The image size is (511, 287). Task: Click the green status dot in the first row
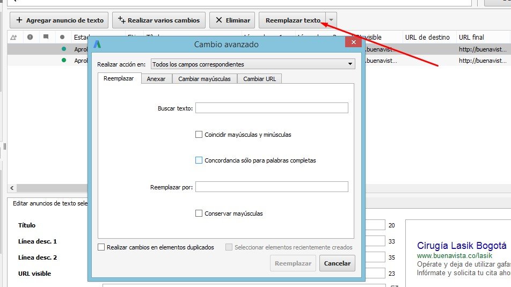pyautogui.click(x=64, y=49)
